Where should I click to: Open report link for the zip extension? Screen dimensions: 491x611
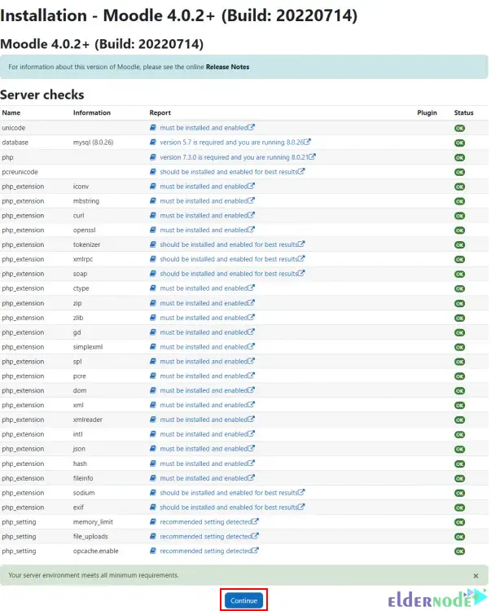pyautogui.click(x=204, y=303)
